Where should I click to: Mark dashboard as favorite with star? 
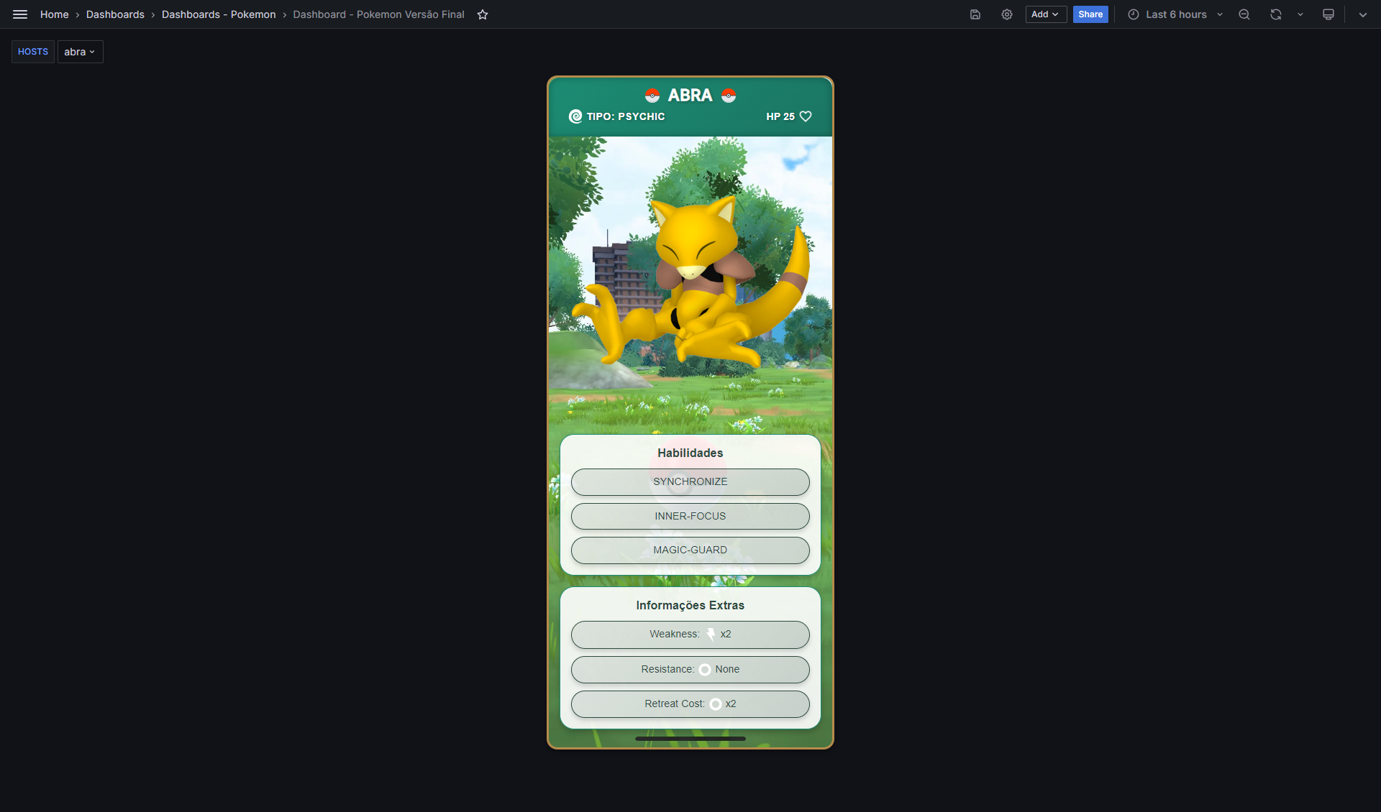[x=483, y=14]
